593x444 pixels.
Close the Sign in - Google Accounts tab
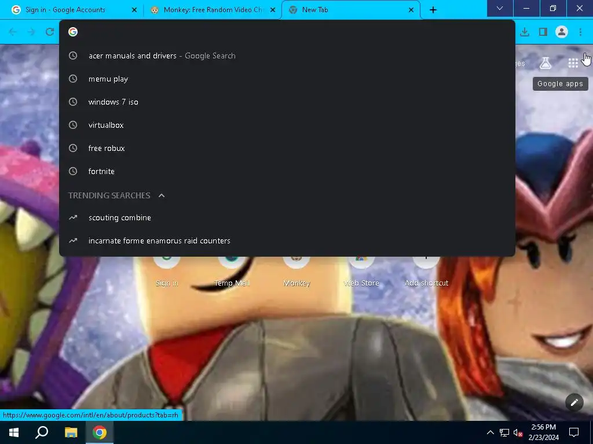[x=134, y=10]
